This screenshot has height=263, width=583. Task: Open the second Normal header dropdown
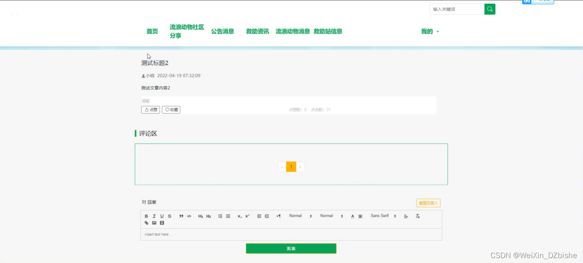tap(331, 216)
